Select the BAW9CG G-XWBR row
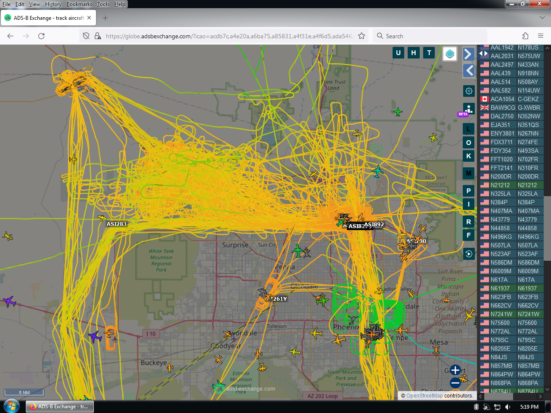Viewport: 551px width, 413px height. (x=511, y=108)
